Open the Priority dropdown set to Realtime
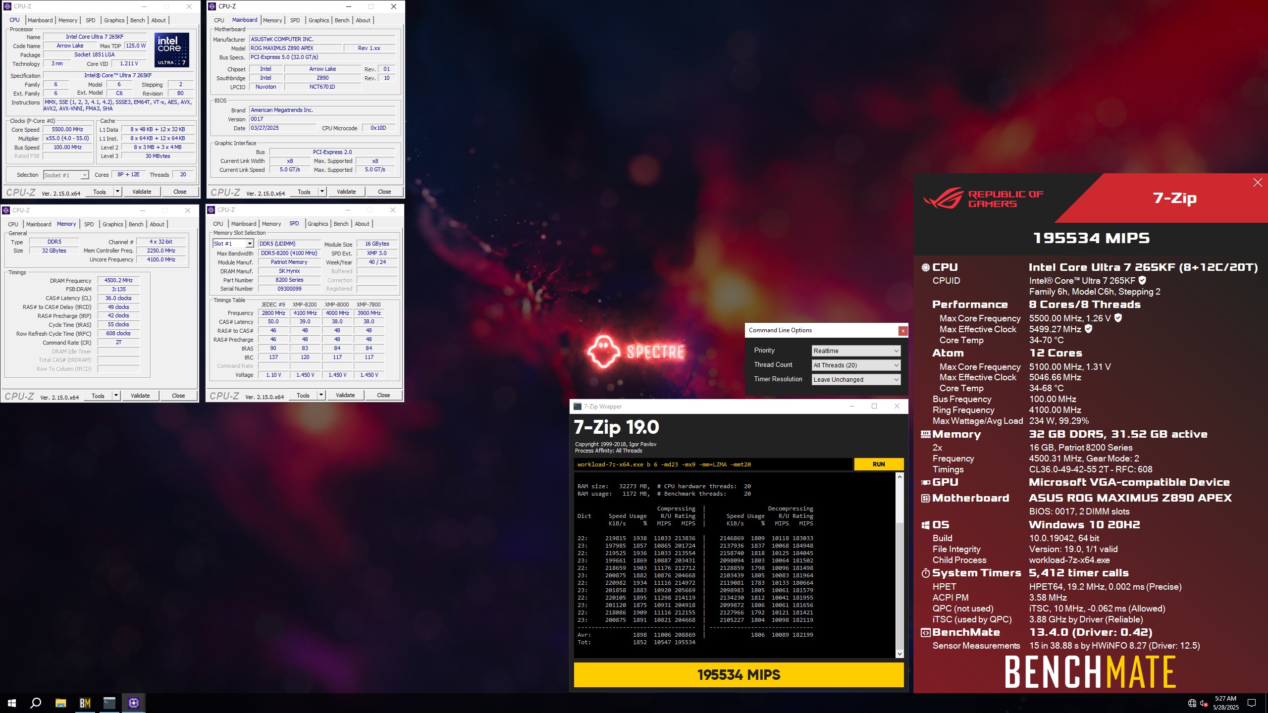 856,351
